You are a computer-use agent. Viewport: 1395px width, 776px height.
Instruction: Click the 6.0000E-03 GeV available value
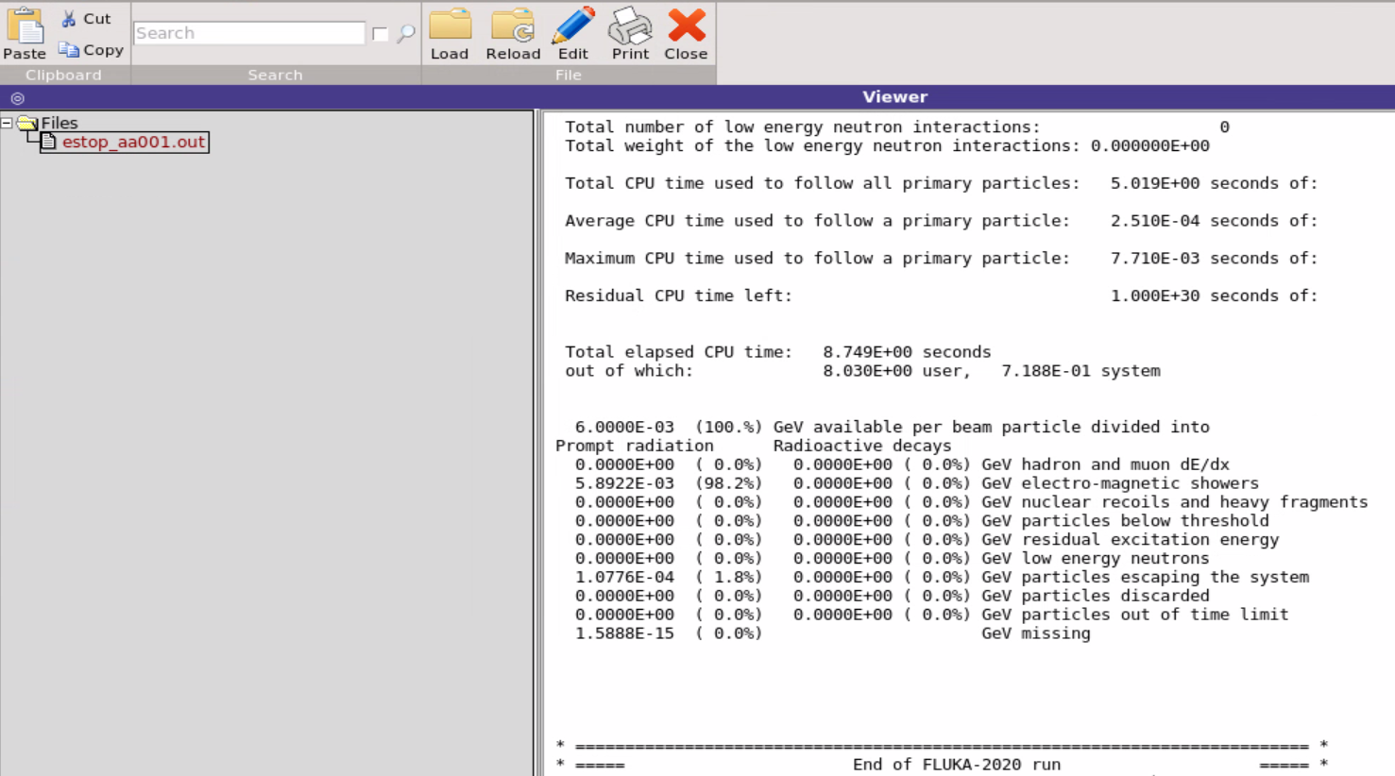pyautogui.click(x=624, y=428)
